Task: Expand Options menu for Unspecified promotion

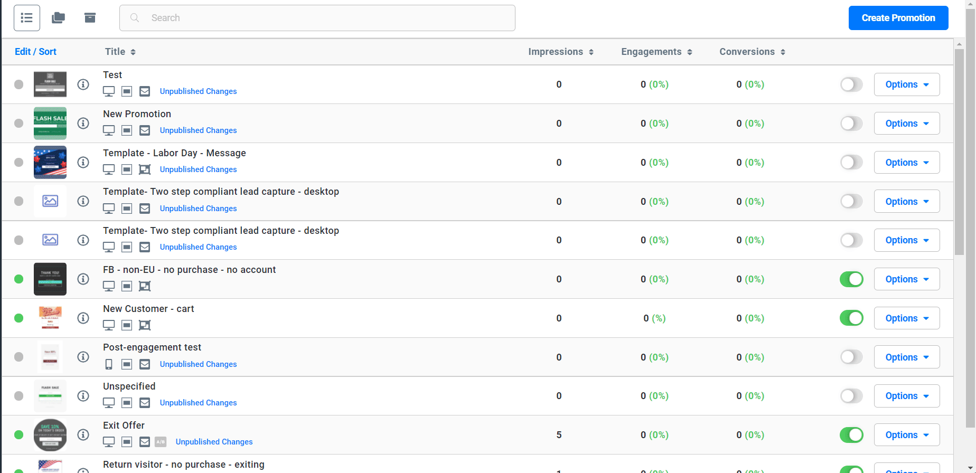Action: pyautogui.click(x=906, y=396)
